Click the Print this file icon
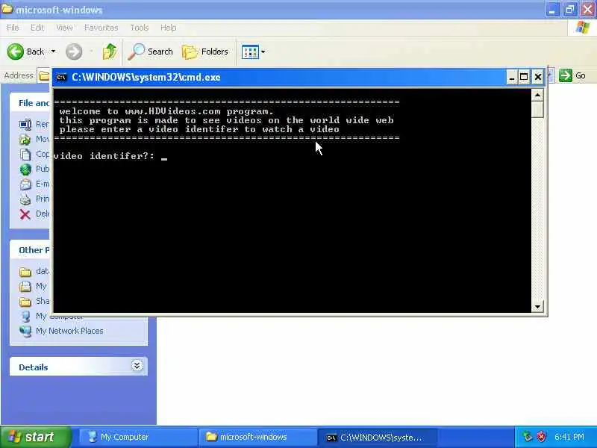 click(x=25, y=199)
